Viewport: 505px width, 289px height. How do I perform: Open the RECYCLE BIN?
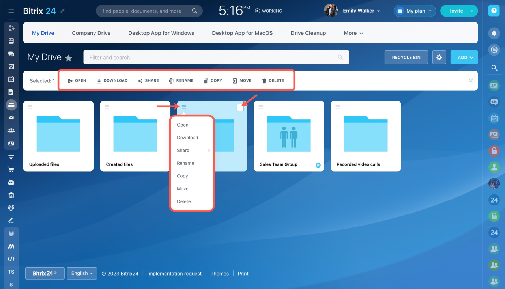click(x=406, y=57)
